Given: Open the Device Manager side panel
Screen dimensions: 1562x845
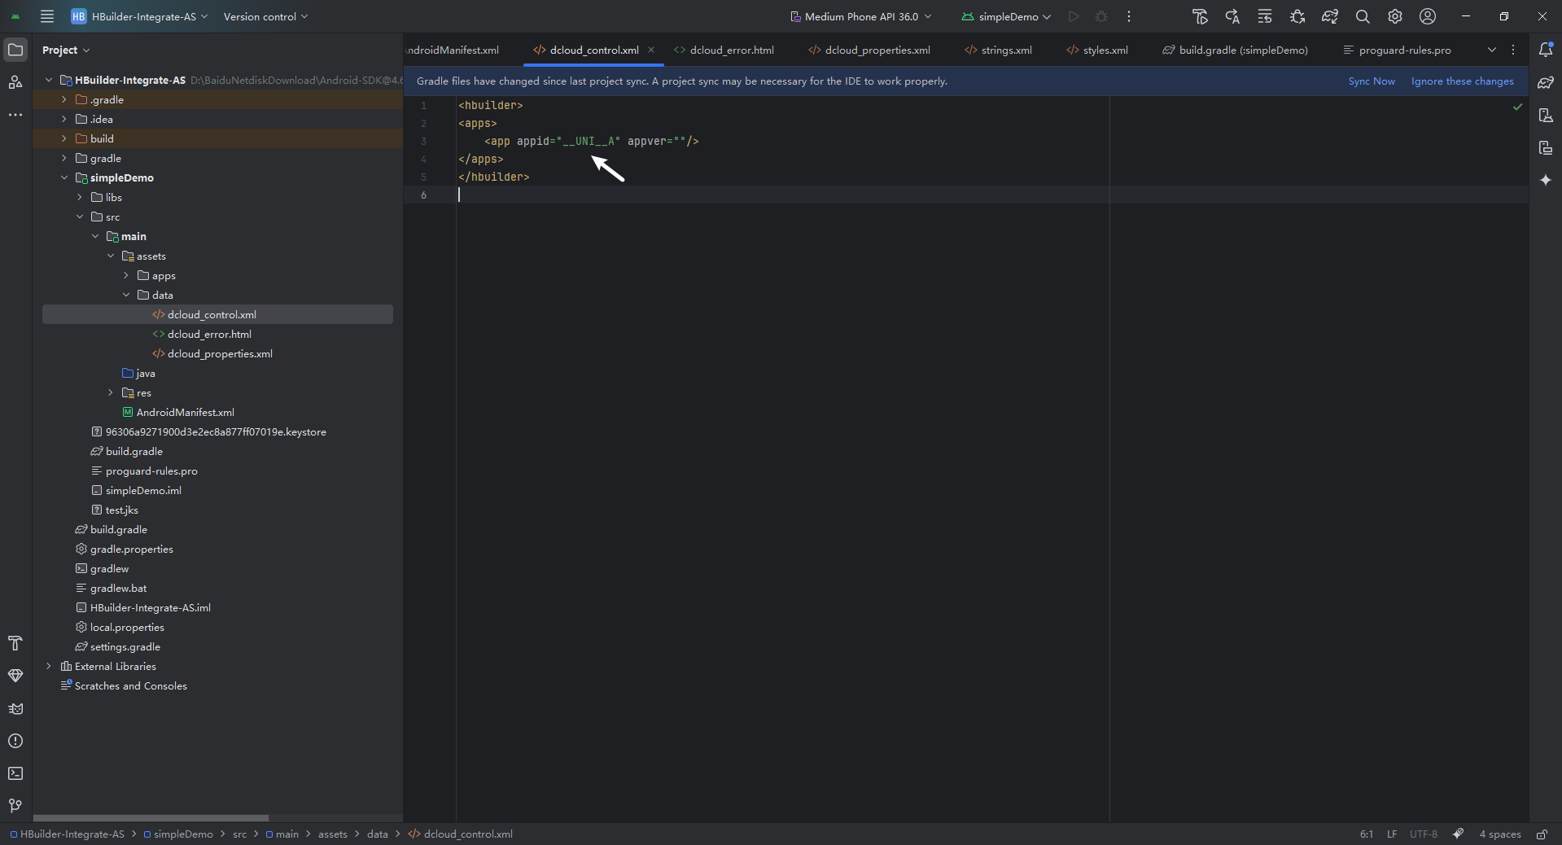Looking at the screenshot, I should (x=1545, y=115).
